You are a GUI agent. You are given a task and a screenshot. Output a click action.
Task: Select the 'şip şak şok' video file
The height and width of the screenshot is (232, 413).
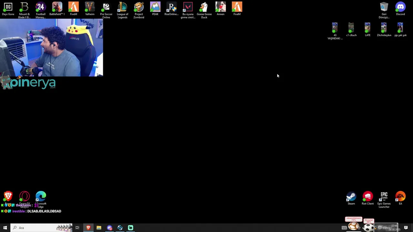(x=400, y=30)
